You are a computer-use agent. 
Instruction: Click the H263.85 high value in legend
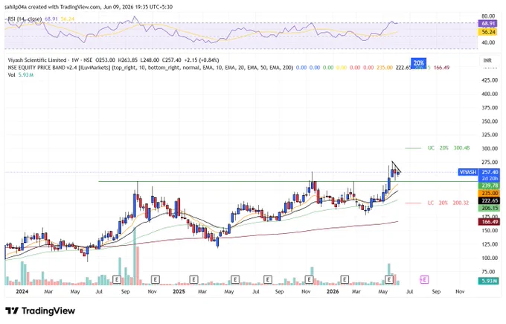coord(128,60)
